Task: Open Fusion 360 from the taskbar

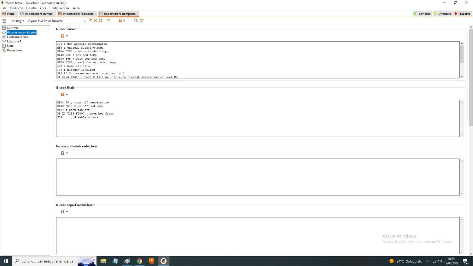Action: click(x=151, y=261)
